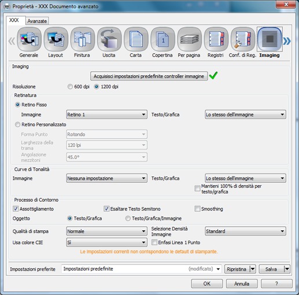Open the Generale settings icon

[29, 39]
